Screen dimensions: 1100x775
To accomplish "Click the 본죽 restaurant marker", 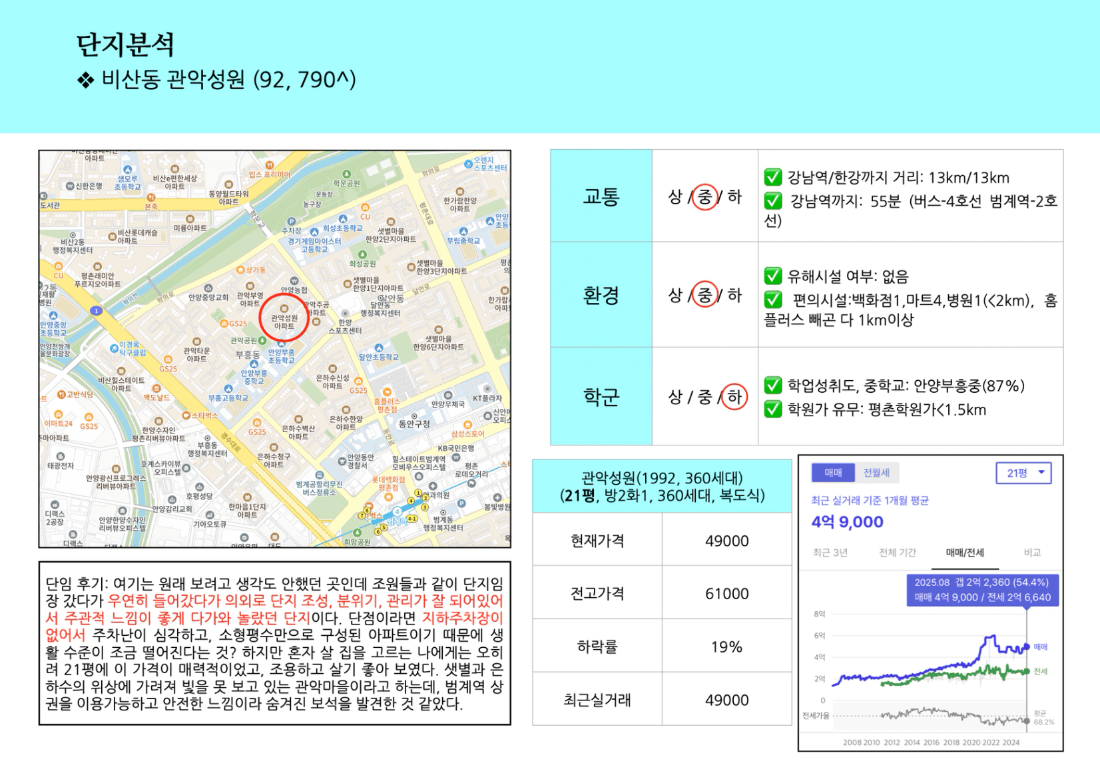I will [151, 198].
